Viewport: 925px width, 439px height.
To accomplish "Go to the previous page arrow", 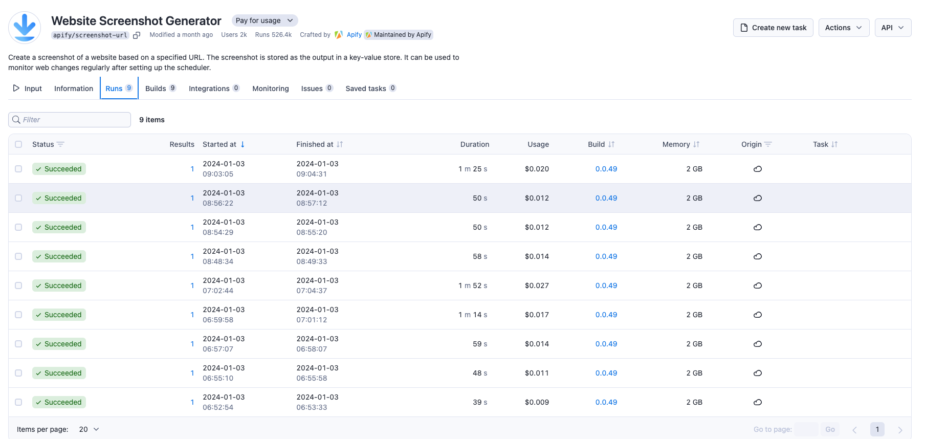I will coord(854,430).
